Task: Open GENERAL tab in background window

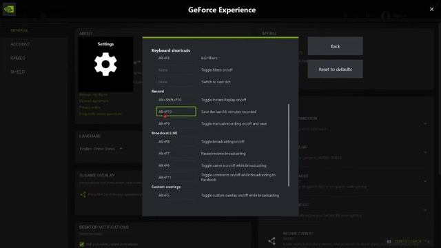Action: click(x=19, y=30)
